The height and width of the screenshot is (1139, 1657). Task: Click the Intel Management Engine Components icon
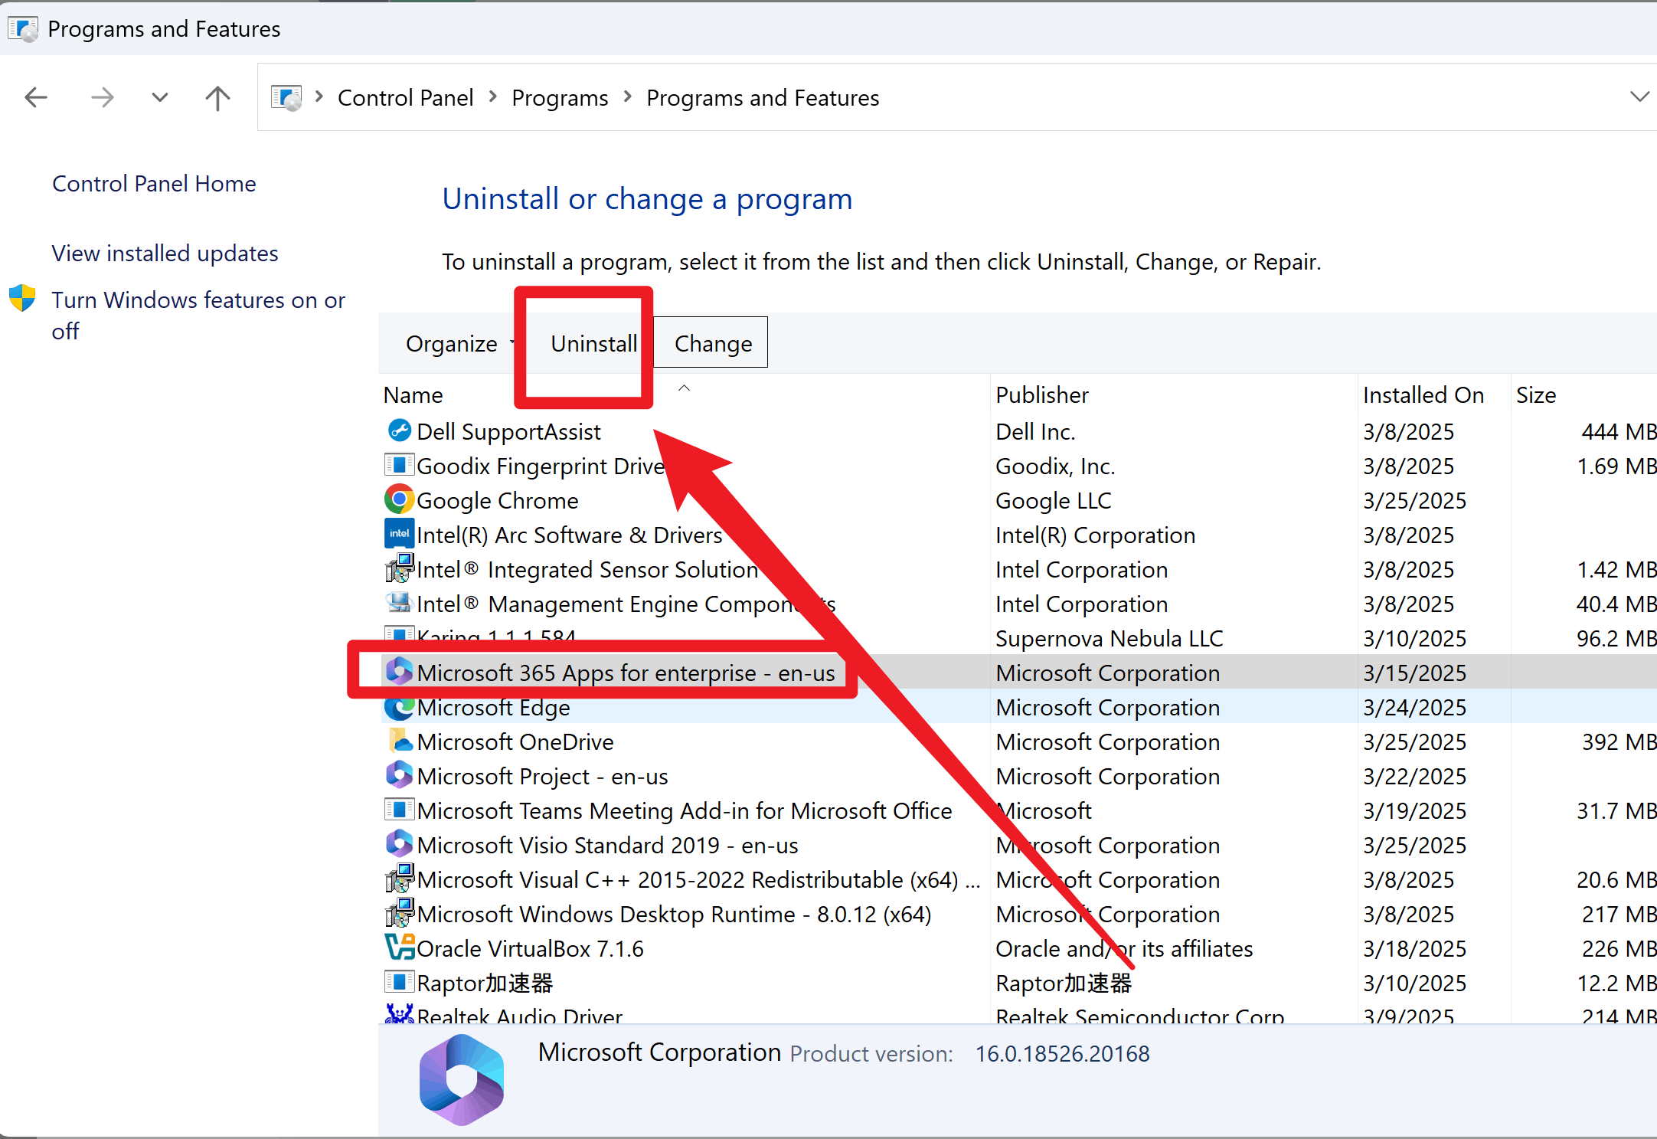pos(399,603)
